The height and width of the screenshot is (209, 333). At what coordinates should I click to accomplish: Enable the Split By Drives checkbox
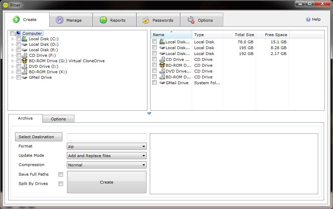click(61, 184)
